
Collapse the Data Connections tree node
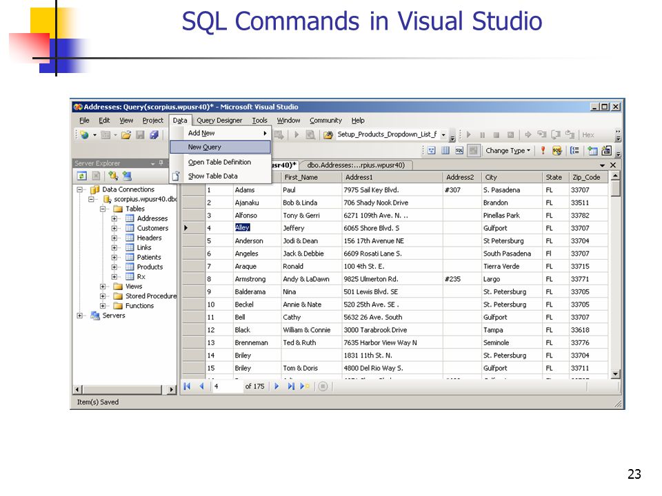79,189
